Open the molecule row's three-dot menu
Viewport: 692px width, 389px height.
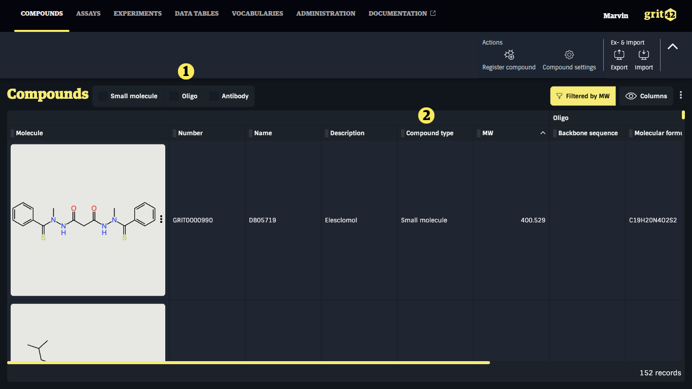pos(161,219)
